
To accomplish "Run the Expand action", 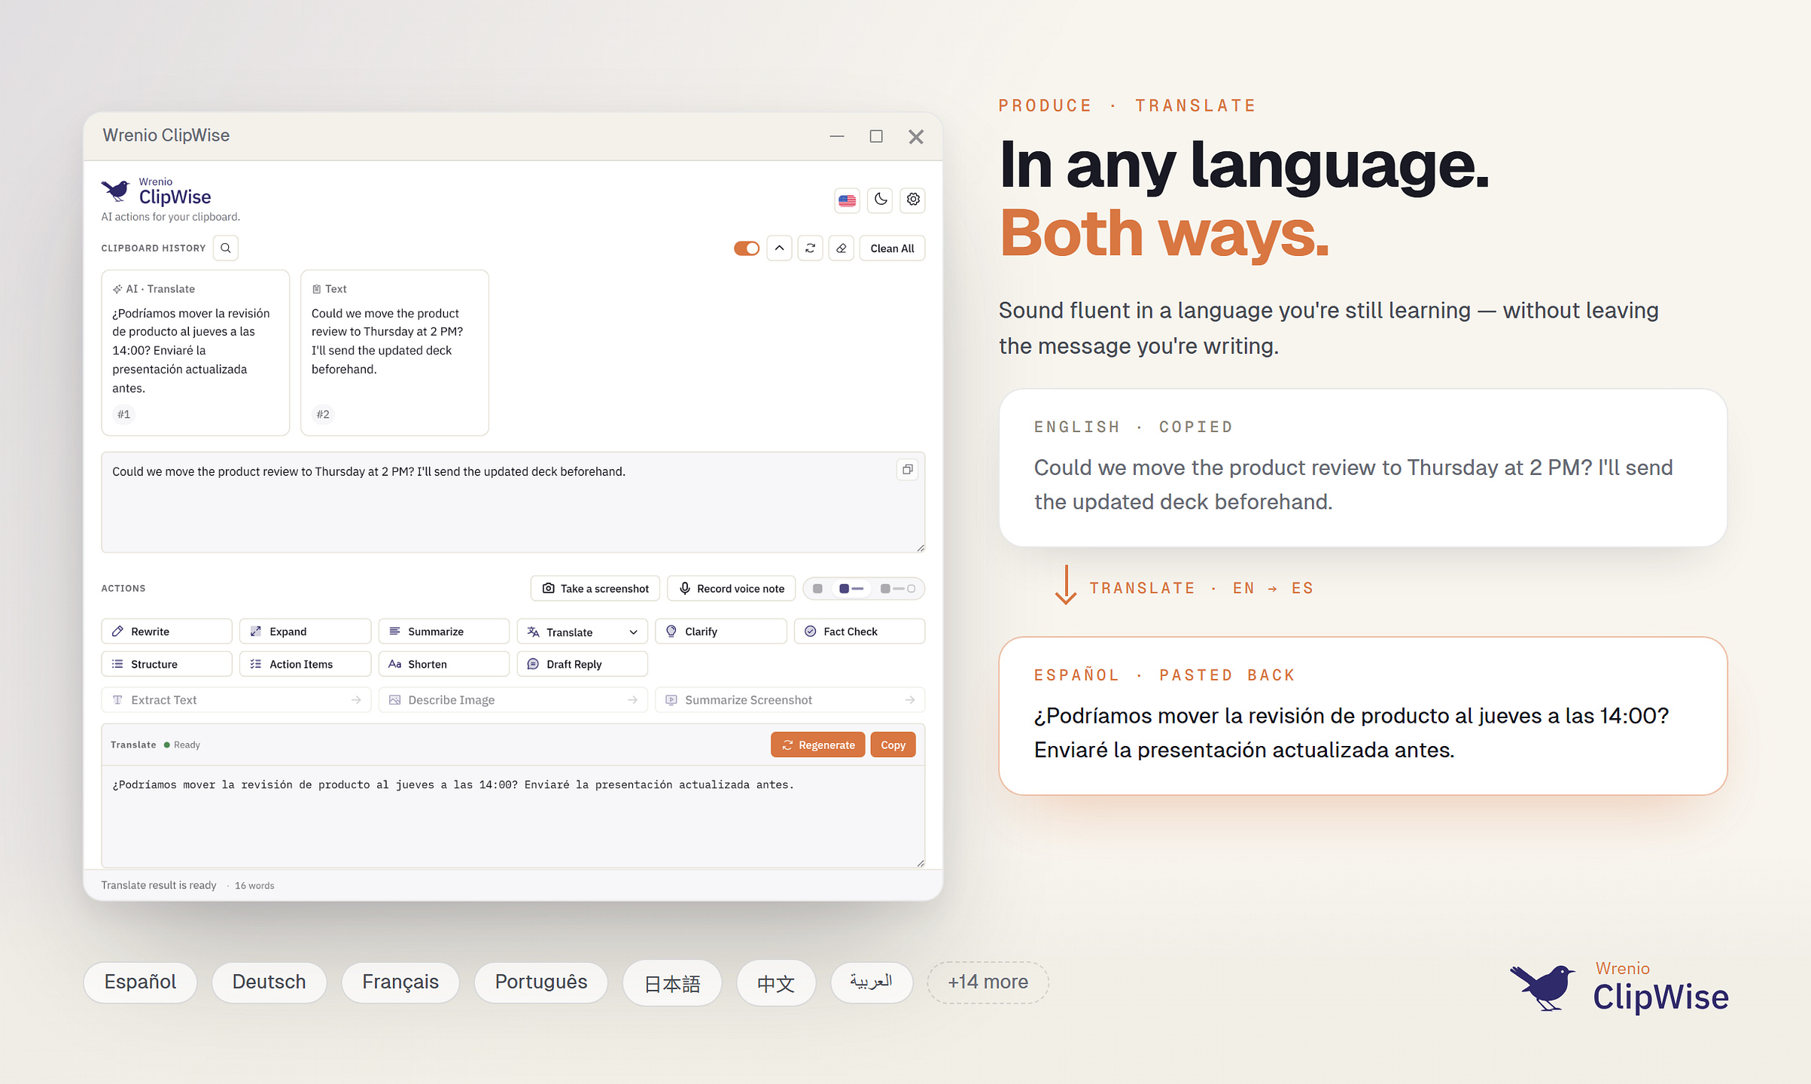I will click(305, 632).
